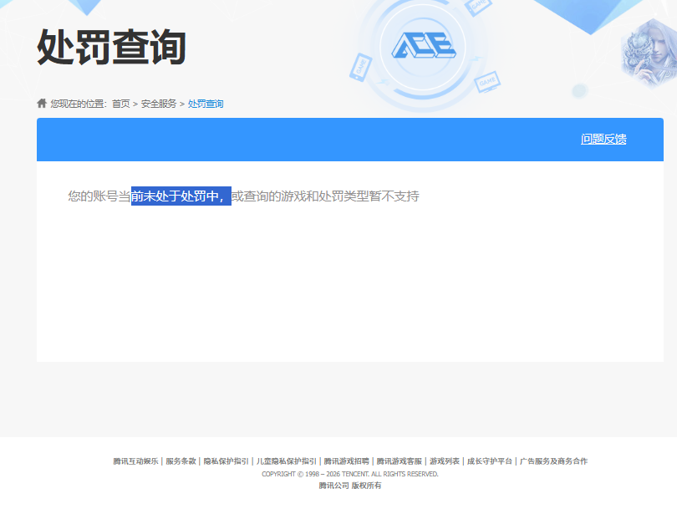Go to 首页 via the breadcrumb
677x509 pixels.
(x=121, y=104)
